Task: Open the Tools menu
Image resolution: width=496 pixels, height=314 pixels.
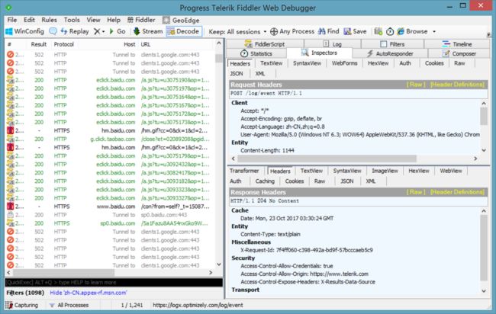Action: click(72, 20)
